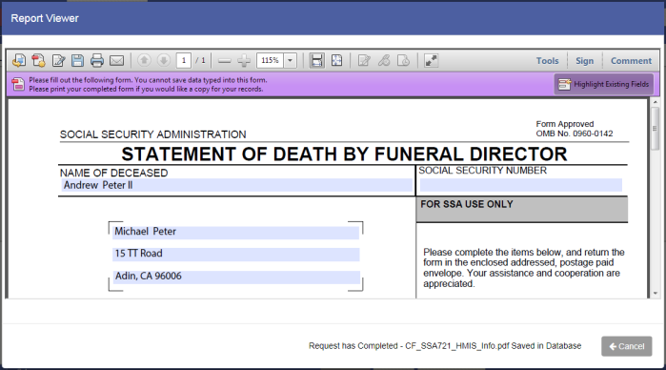Screen dimensions: 666x370
Task: Click the Name of Deceased field
Action: pyautogui.click(x=237, y=185)
